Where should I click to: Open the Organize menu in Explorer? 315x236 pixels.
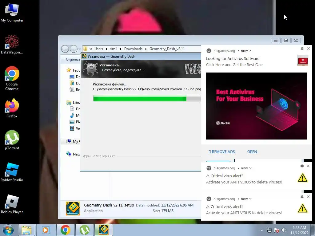(x=73, y=59)
